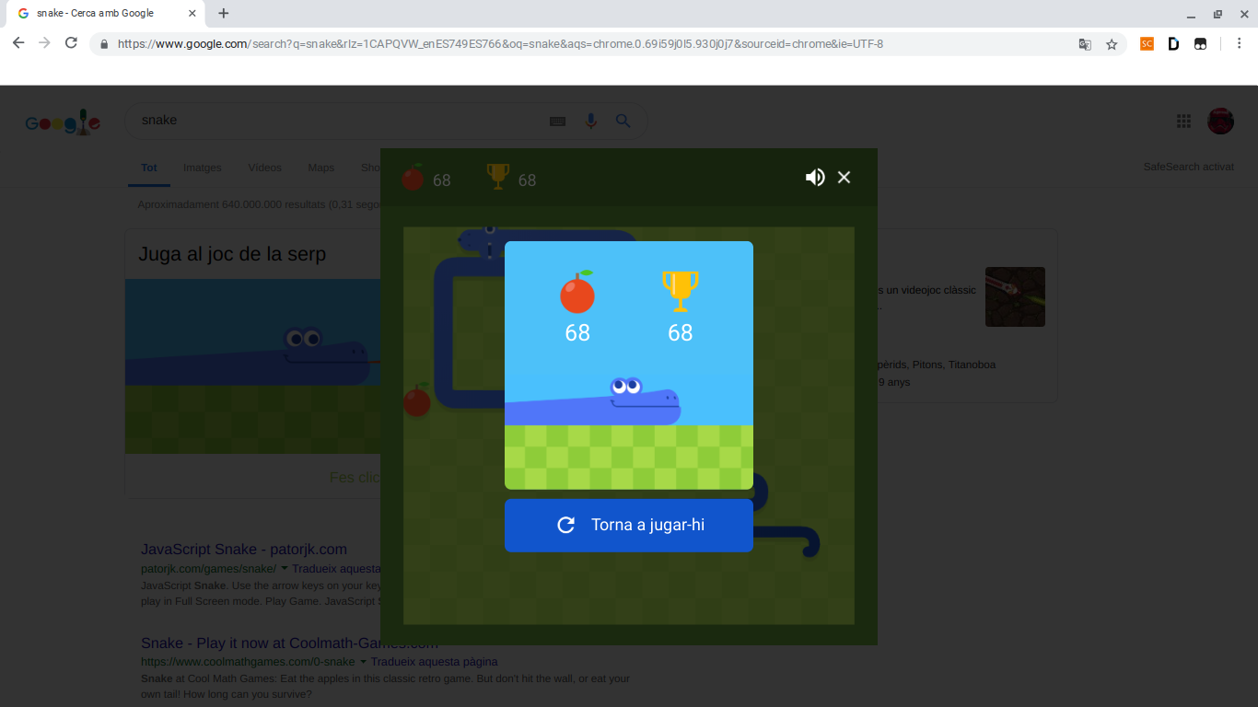Select the Tot search tab
Image resolution: width=1258 pixels, height=707 pixels.
pyautogui.click(x=149, y=168)
